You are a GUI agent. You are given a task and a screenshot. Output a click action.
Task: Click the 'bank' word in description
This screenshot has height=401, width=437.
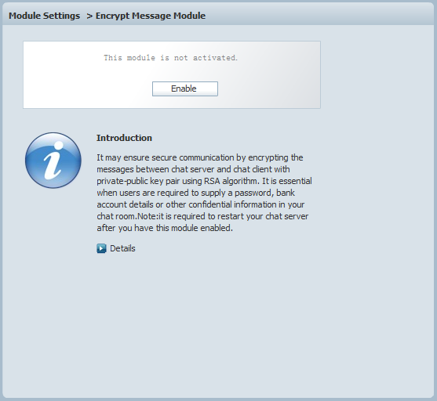pos(286,193)
